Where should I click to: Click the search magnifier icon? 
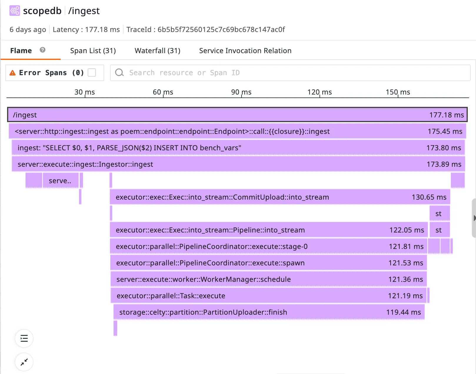coord(119,73)
